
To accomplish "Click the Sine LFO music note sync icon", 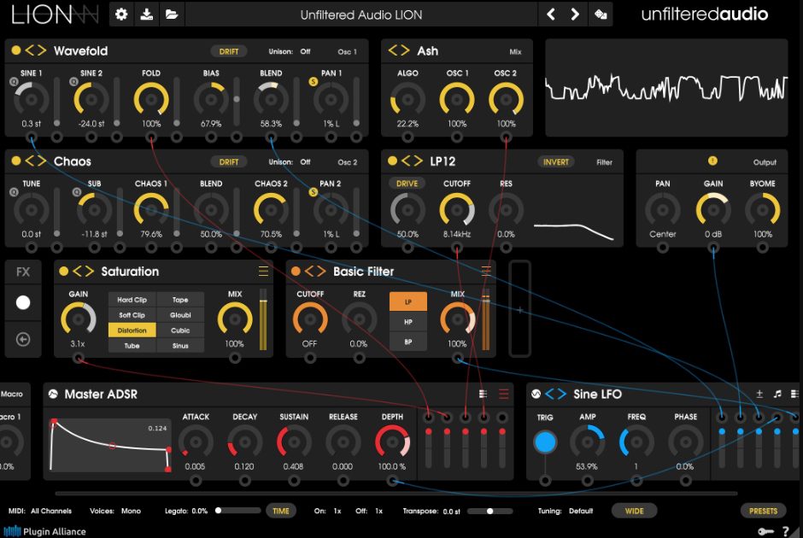I will (777, 394).
